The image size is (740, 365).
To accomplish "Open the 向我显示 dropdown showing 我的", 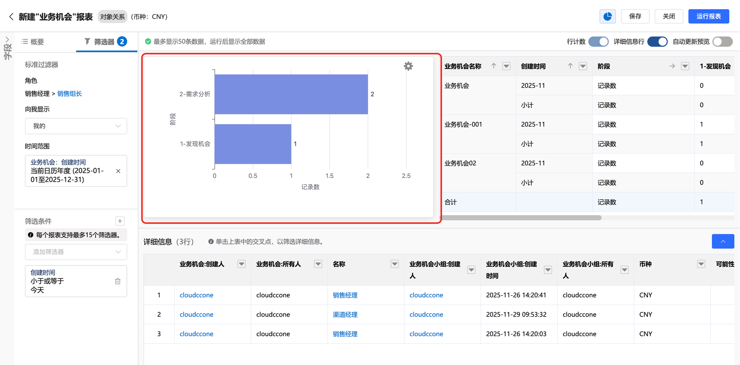I will coord(76,126).
